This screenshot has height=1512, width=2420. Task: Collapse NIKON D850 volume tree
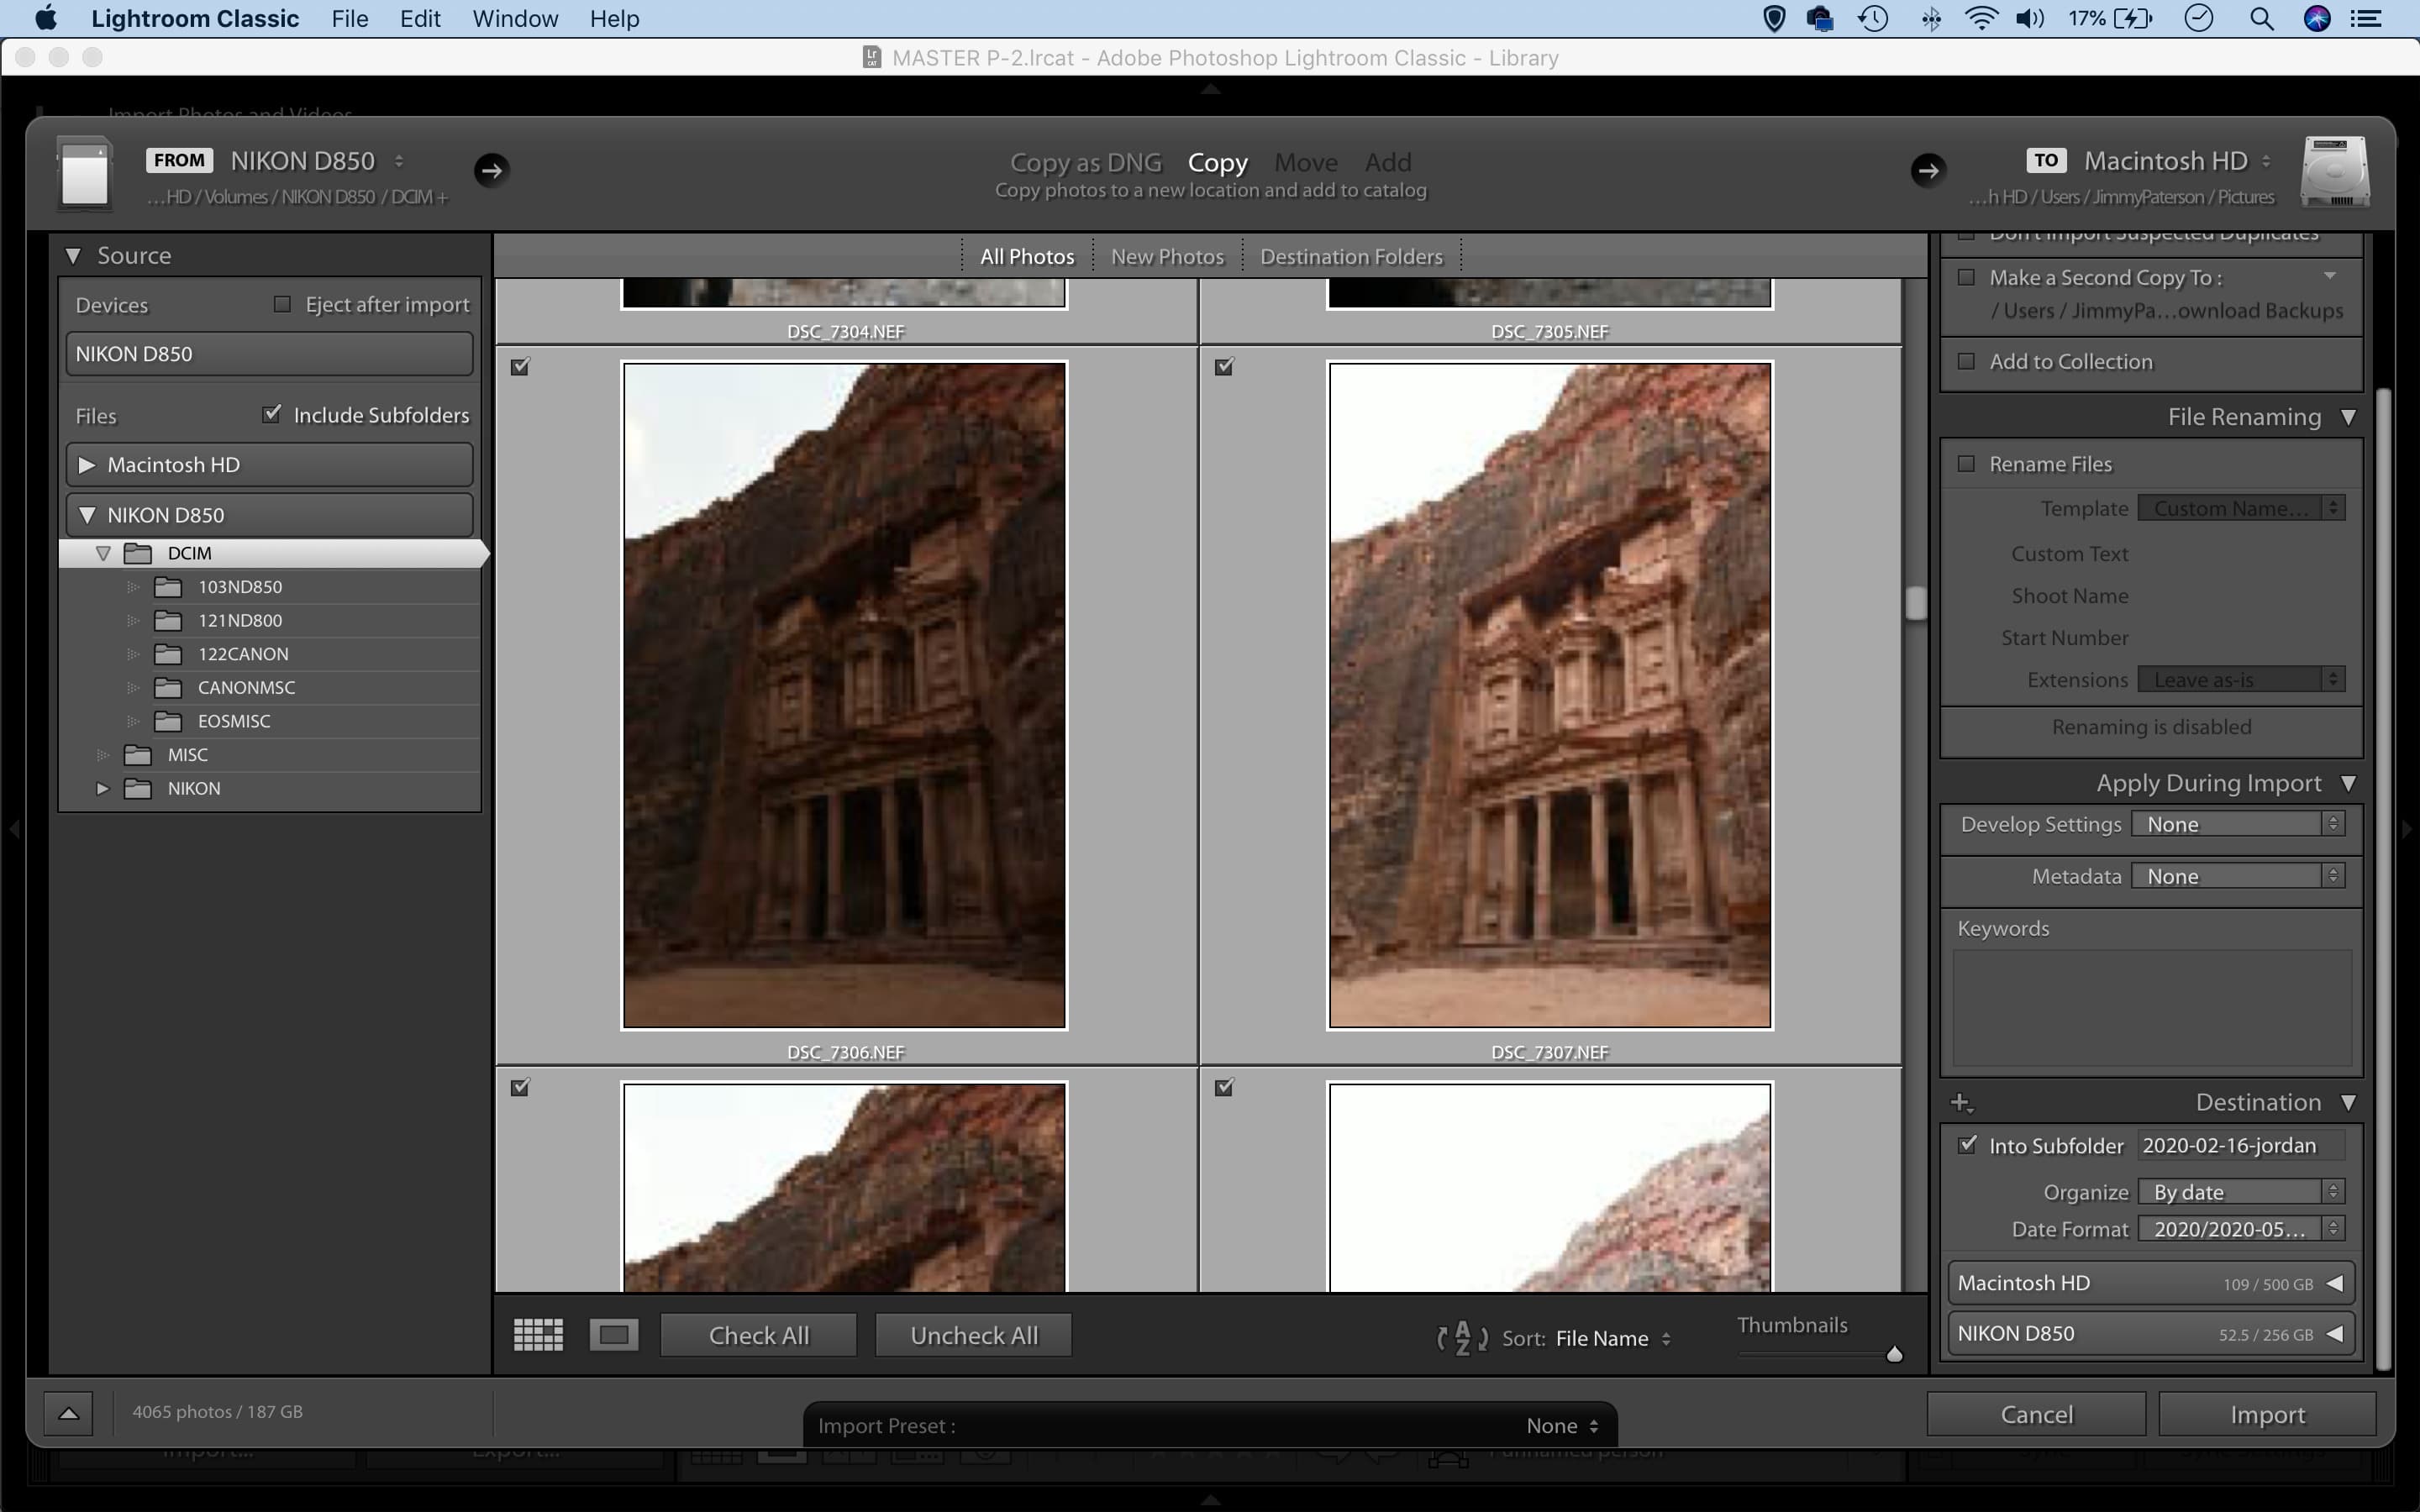click(87, 515)
